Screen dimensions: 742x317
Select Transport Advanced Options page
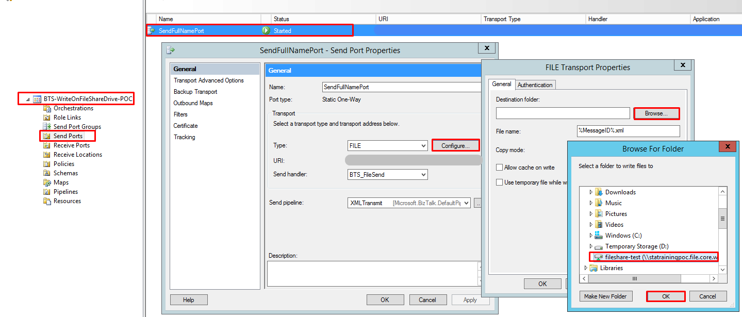point(208,80)
